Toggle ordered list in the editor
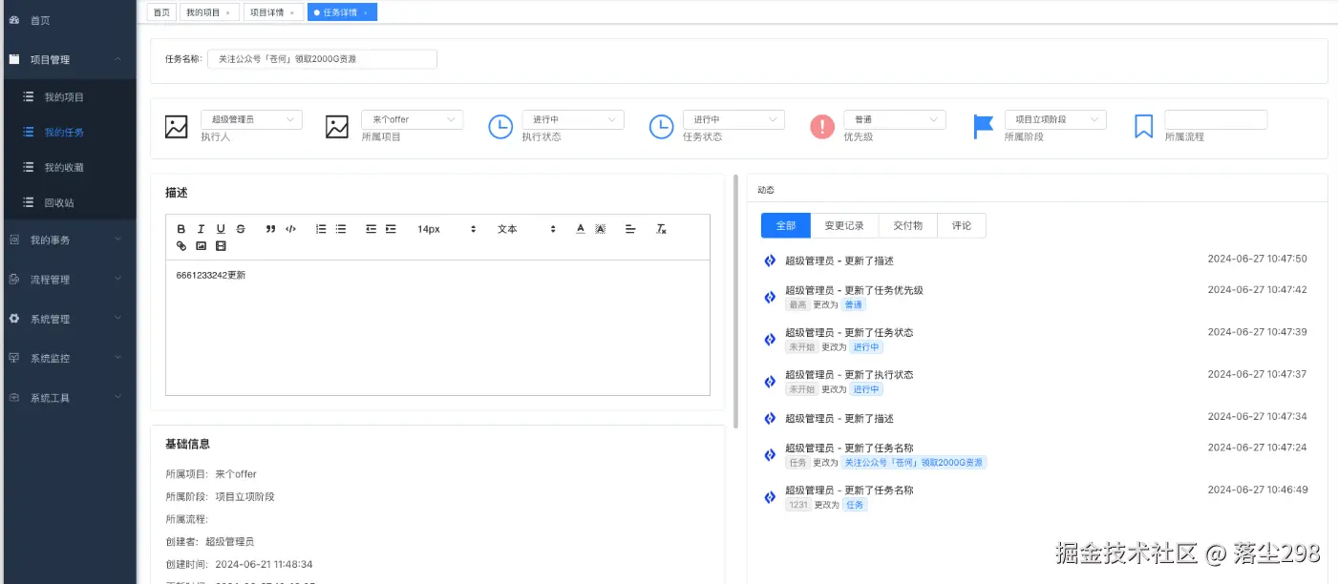The width and height of the screenshot is (1338, 584). [x=321, y=229]
